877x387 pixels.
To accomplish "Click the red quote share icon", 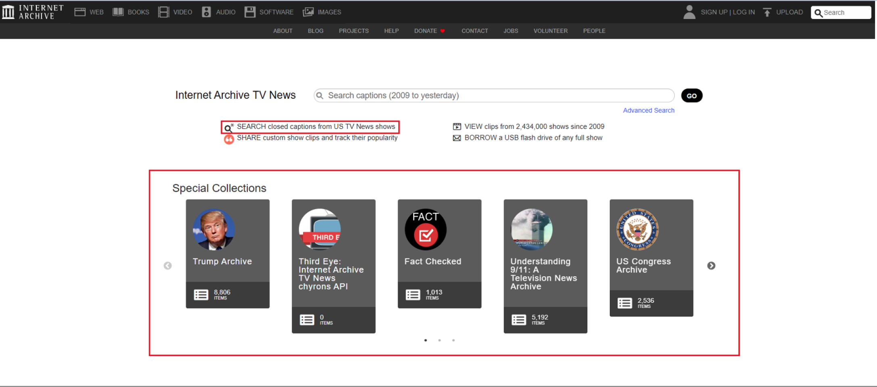I will [229, 139].
